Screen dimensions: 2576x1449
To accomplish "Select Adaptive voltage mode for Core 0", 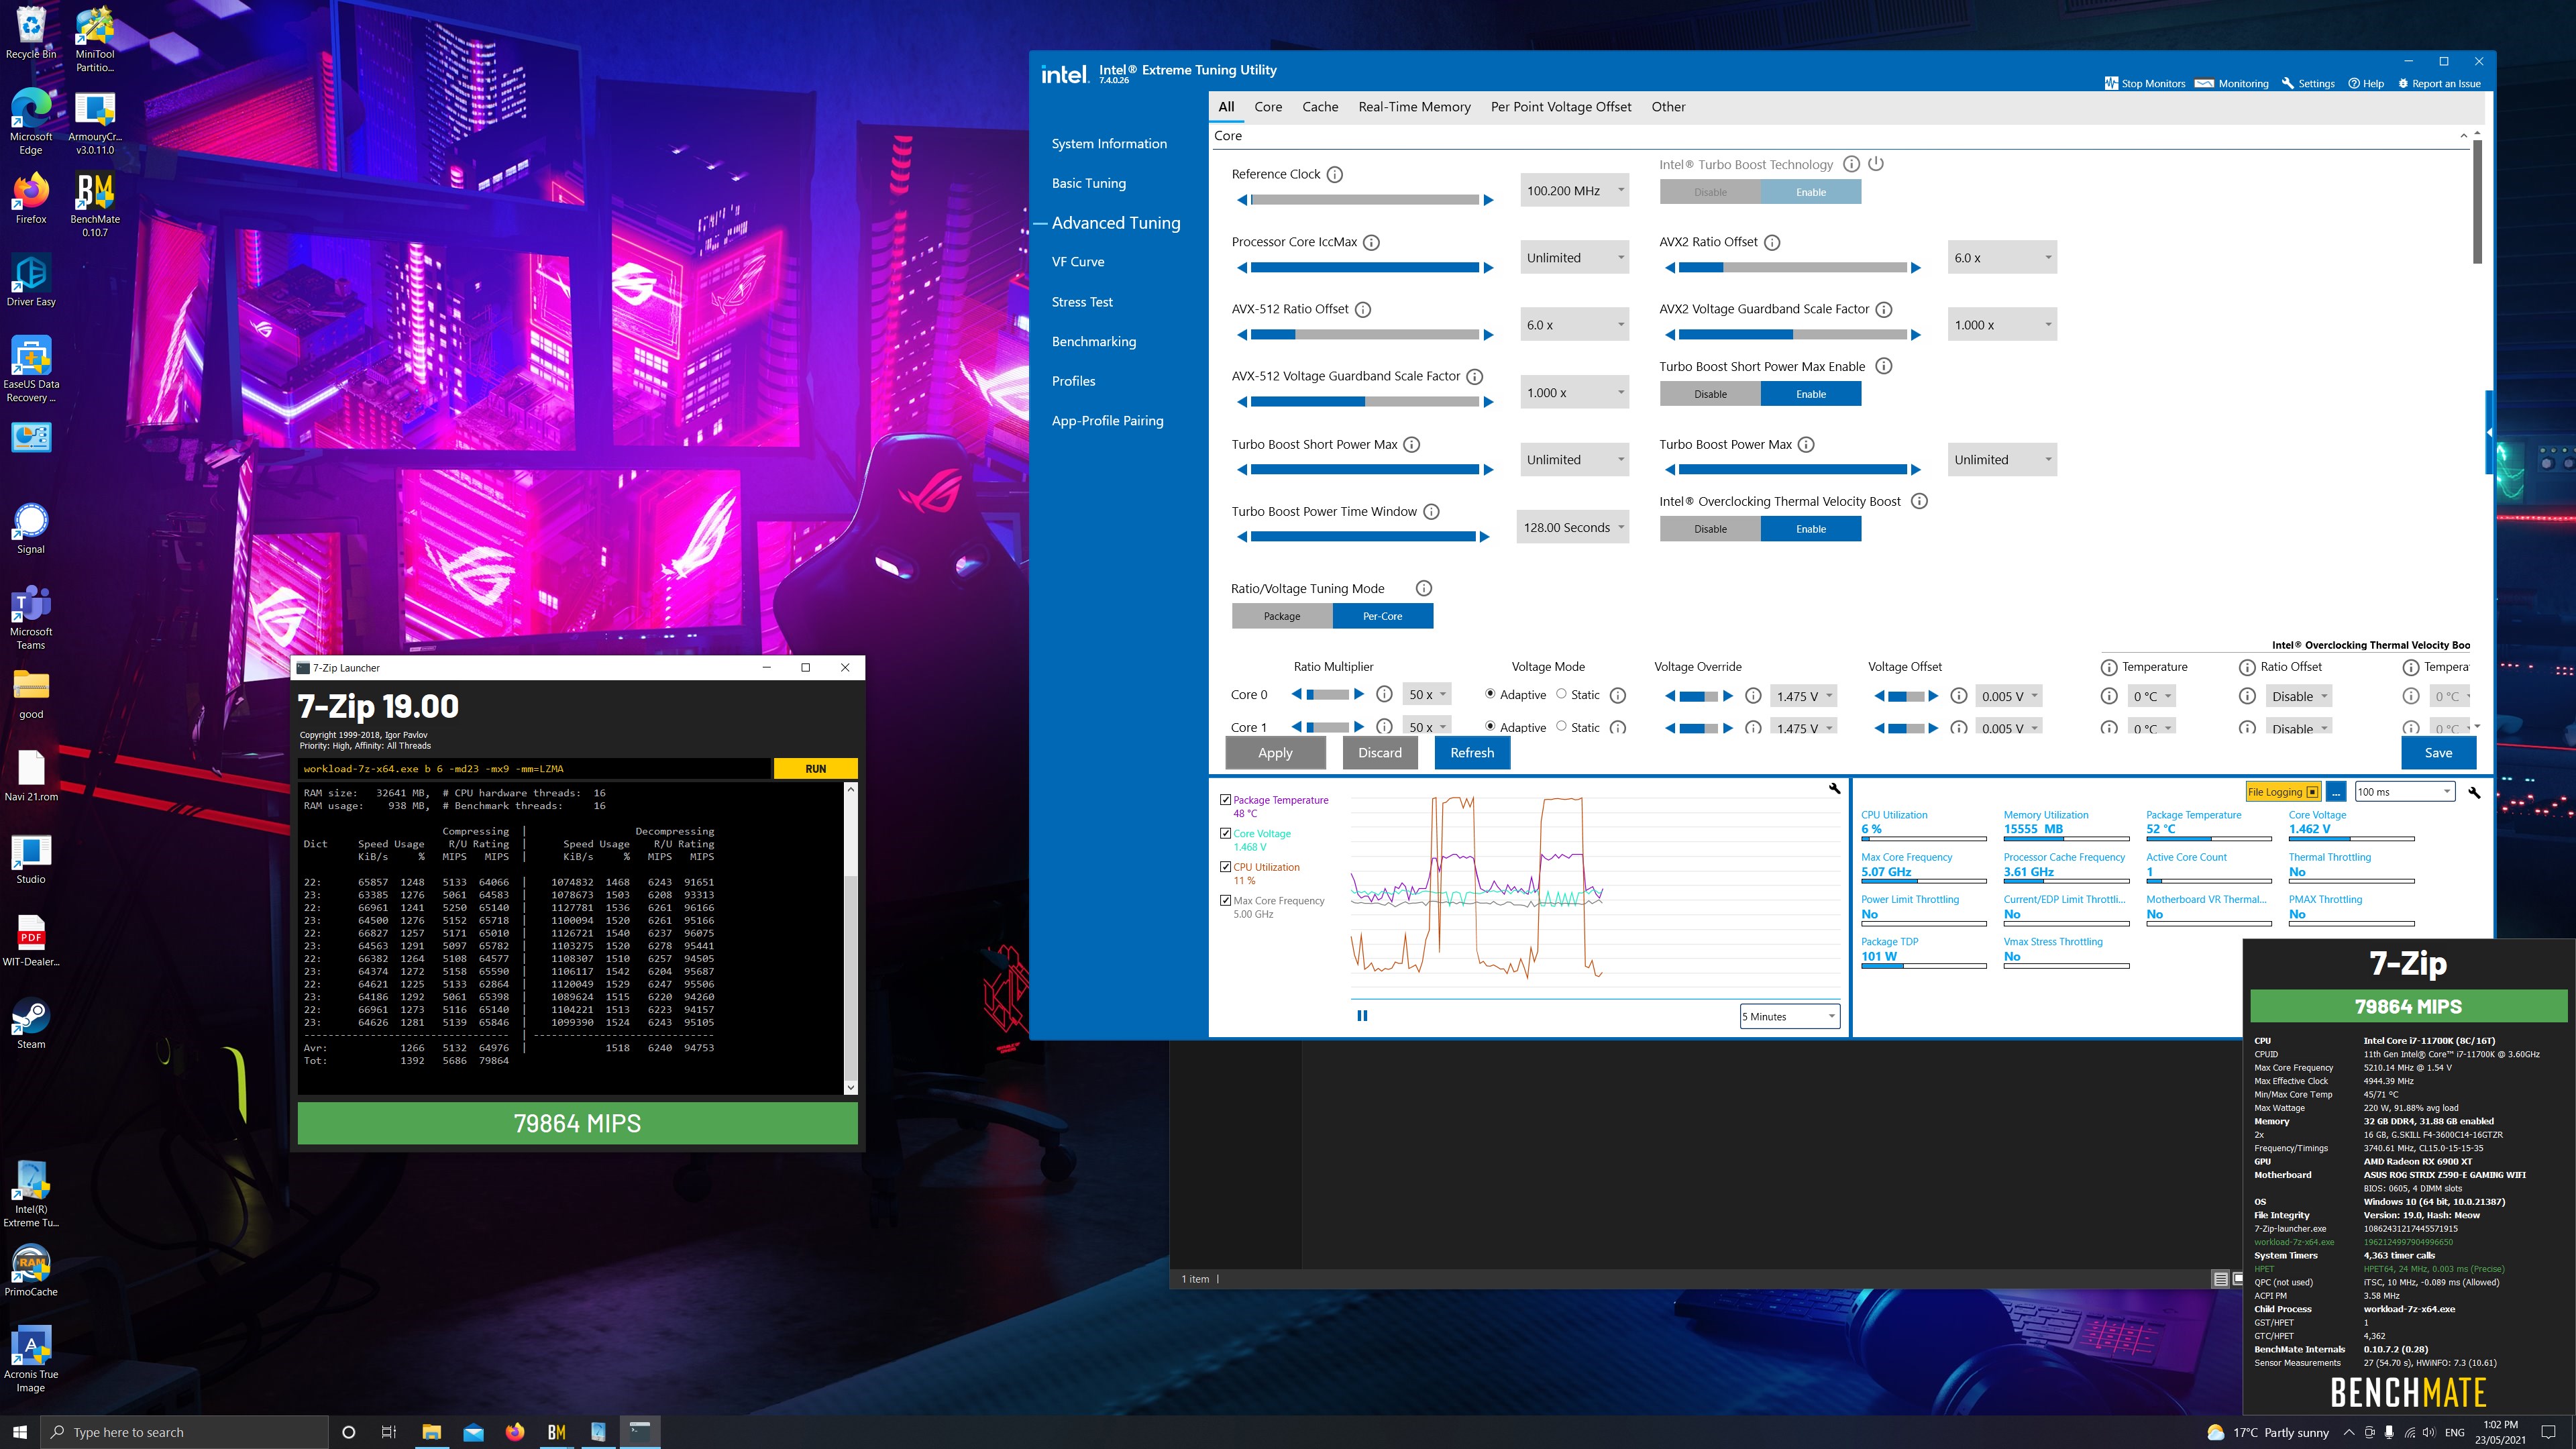I will (x=1490, y=694).
